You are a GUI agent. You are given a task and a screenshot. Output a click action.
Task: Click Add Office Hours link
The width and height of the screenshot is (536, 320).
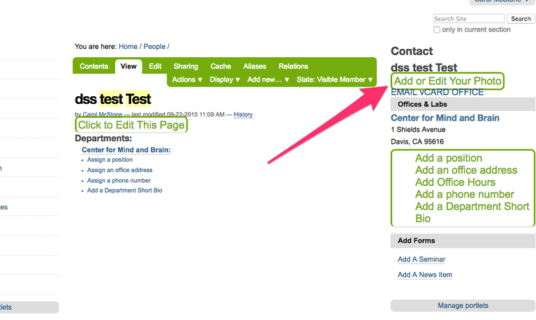point(455,182)
